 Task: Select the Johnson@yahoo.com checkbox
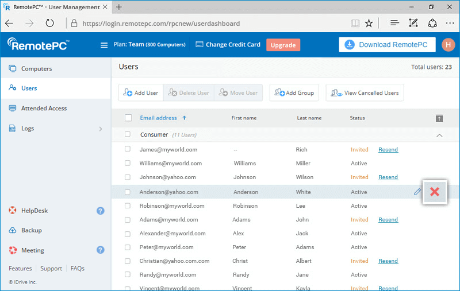pyautogui.click(x=127, y=177)
